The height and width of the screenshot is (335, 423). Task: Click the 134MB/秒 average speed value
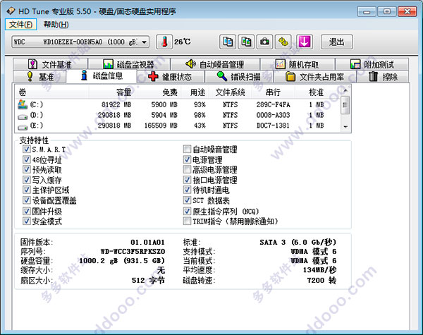pos(319,270)
